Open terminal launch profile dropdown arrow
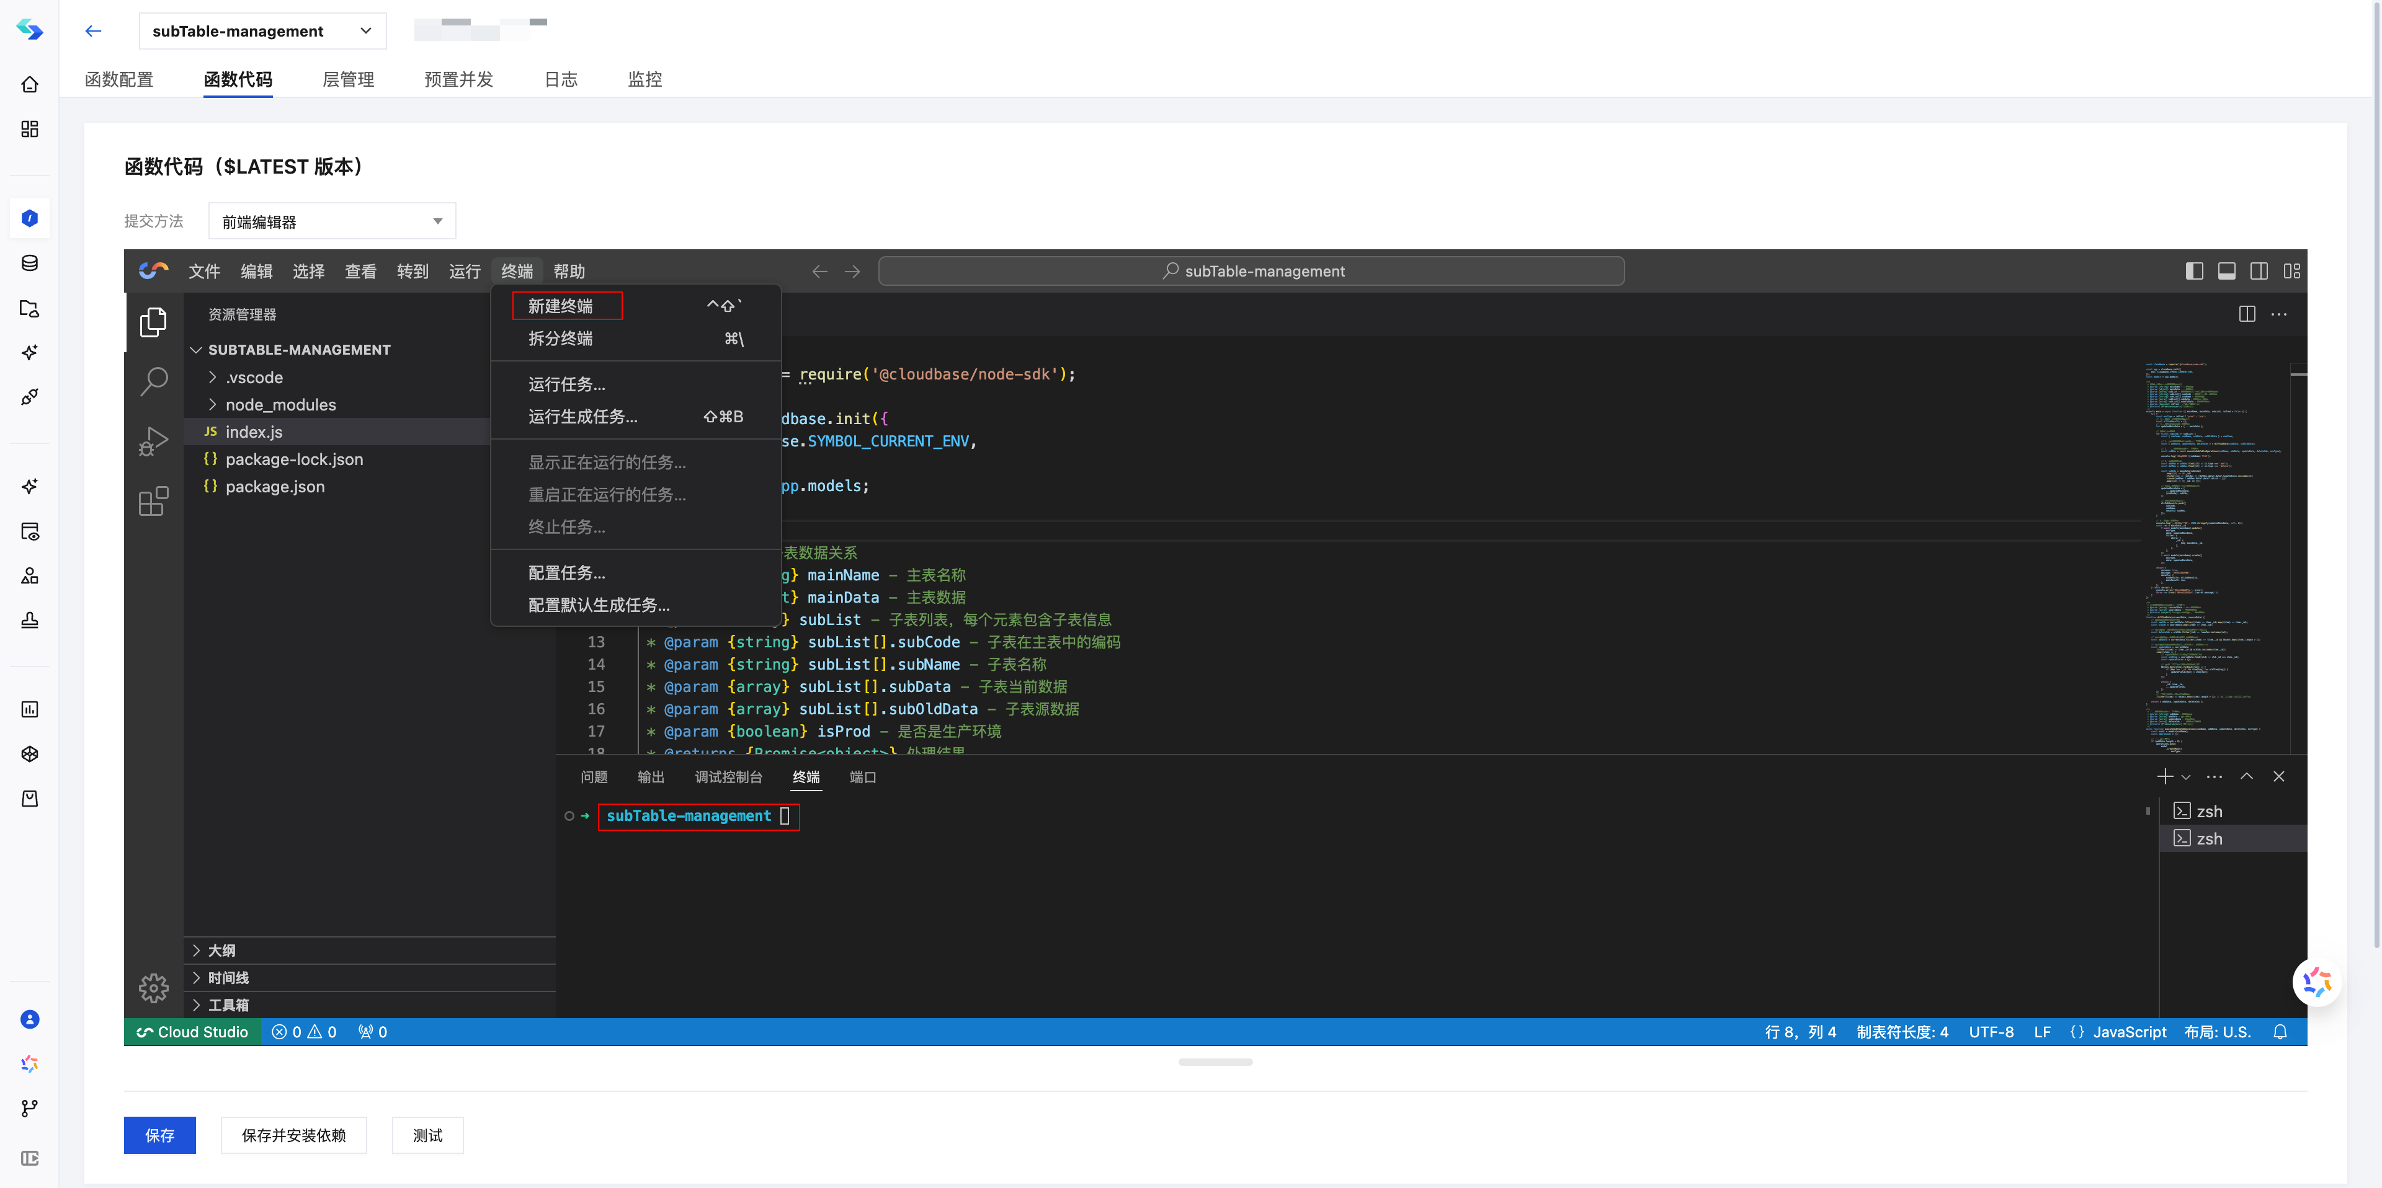 pos(2186,776)
